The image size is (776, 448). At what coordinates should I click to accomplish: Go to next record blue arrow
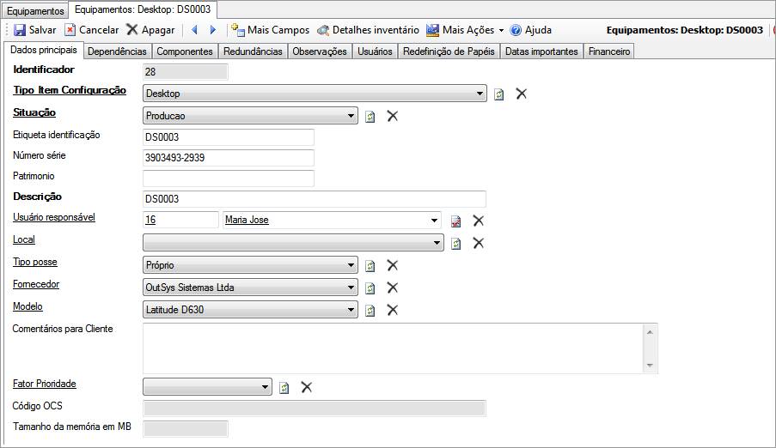point(213,30)
